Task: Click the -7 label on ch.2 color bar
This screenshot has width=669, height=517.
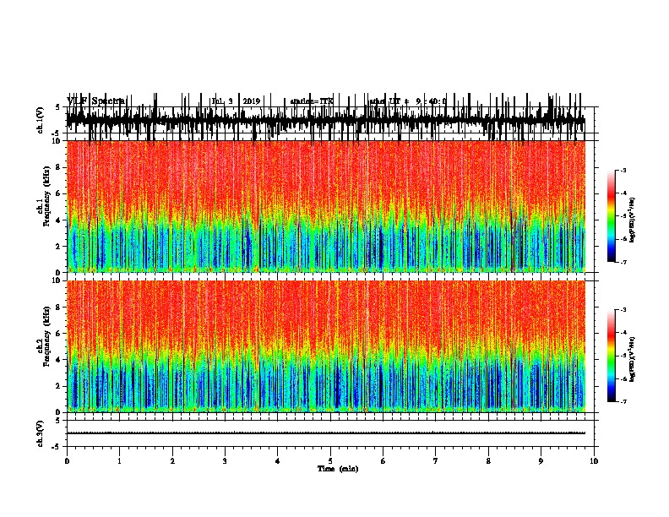Action: click(623, 401)
